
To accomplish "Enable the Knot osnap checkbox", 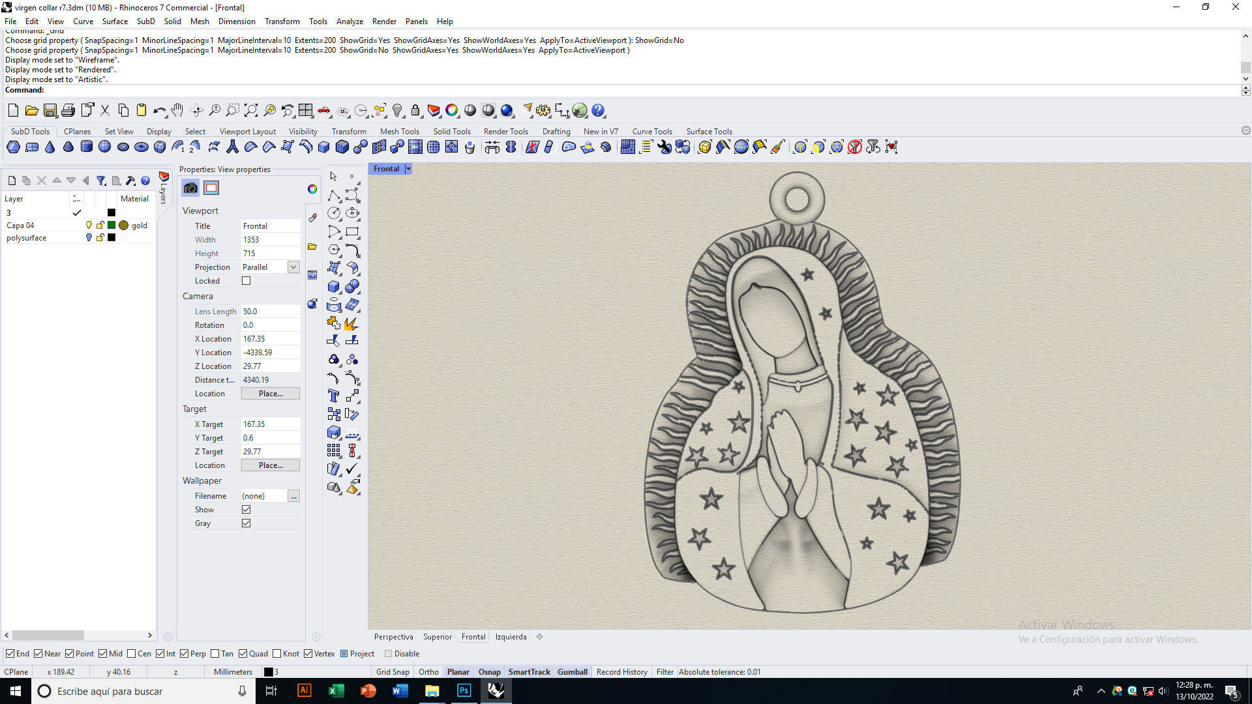I will pos(276,654).
